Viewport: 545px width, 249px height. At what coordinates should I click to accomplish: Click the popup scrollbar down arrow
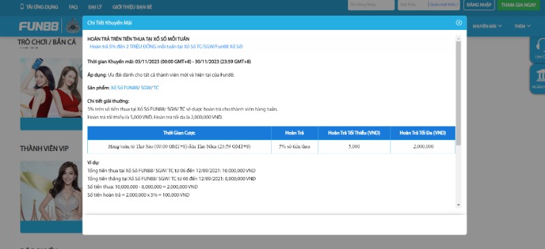pos(458,205)
